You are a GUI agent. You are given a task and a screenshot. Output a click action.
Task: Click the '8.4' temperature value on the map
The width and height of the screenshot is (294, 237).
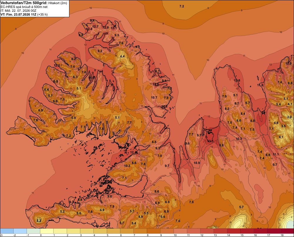243,114
